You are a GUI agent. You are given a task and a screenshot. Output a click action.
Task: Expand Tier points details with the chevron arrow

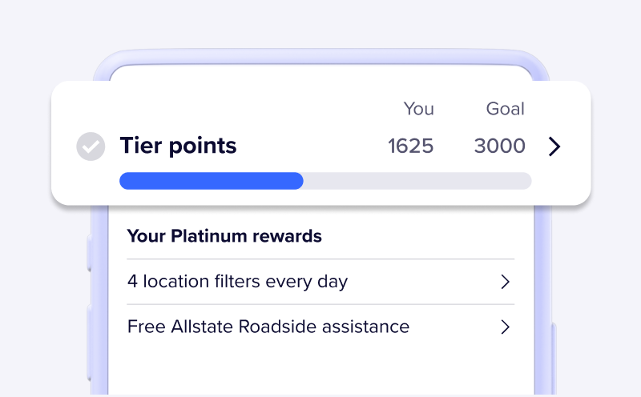(x=554, y=146)
